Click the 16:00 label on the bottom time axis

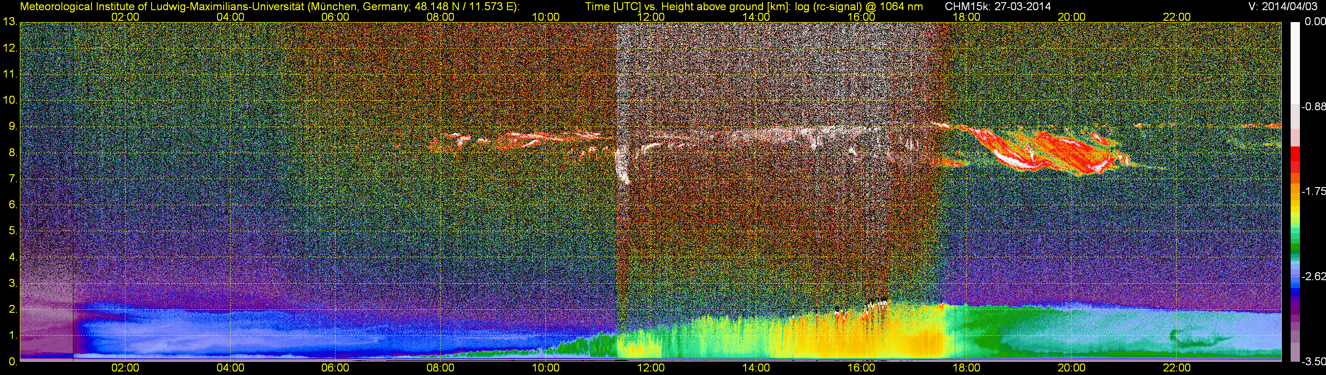pyautogui.click(x=861, y=368)
